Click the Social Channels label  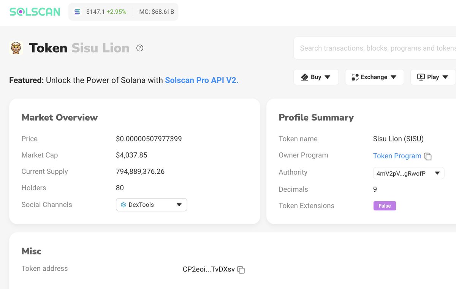[47, 205]
